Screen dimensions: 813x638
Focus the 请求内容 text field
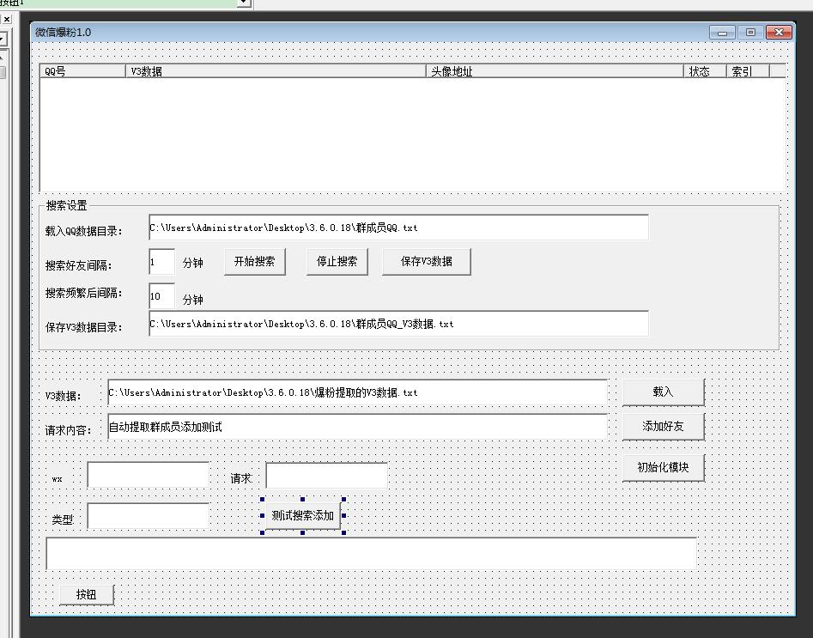tap(357, 427)
